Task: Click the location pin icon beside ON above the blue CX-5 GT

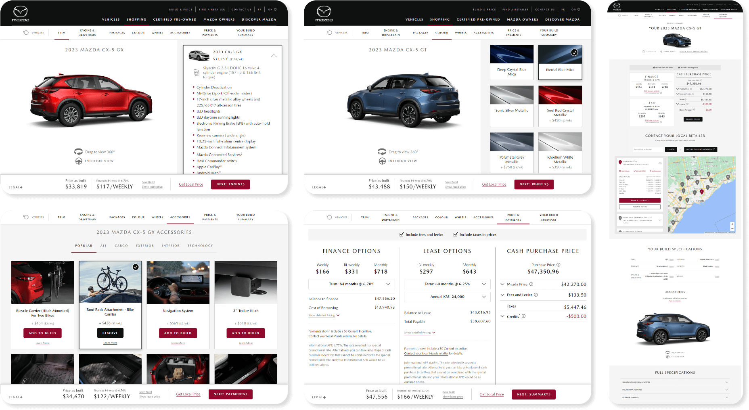Action: coord(579,9)
